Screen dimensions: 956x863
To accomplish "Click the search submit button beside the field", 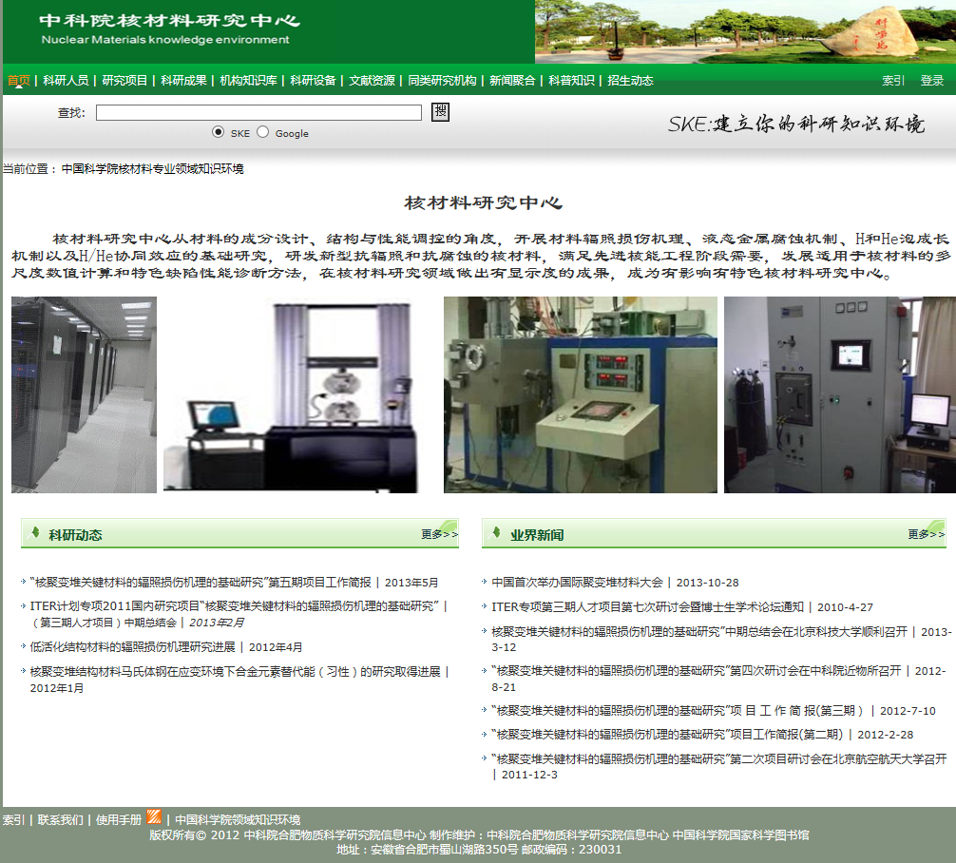I will pyautogui.click(x=440, y=112).
